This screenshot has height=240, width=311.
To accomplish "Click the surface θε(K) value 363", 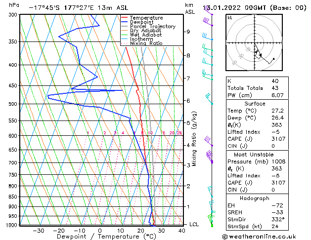I will [x=277, y=125].
